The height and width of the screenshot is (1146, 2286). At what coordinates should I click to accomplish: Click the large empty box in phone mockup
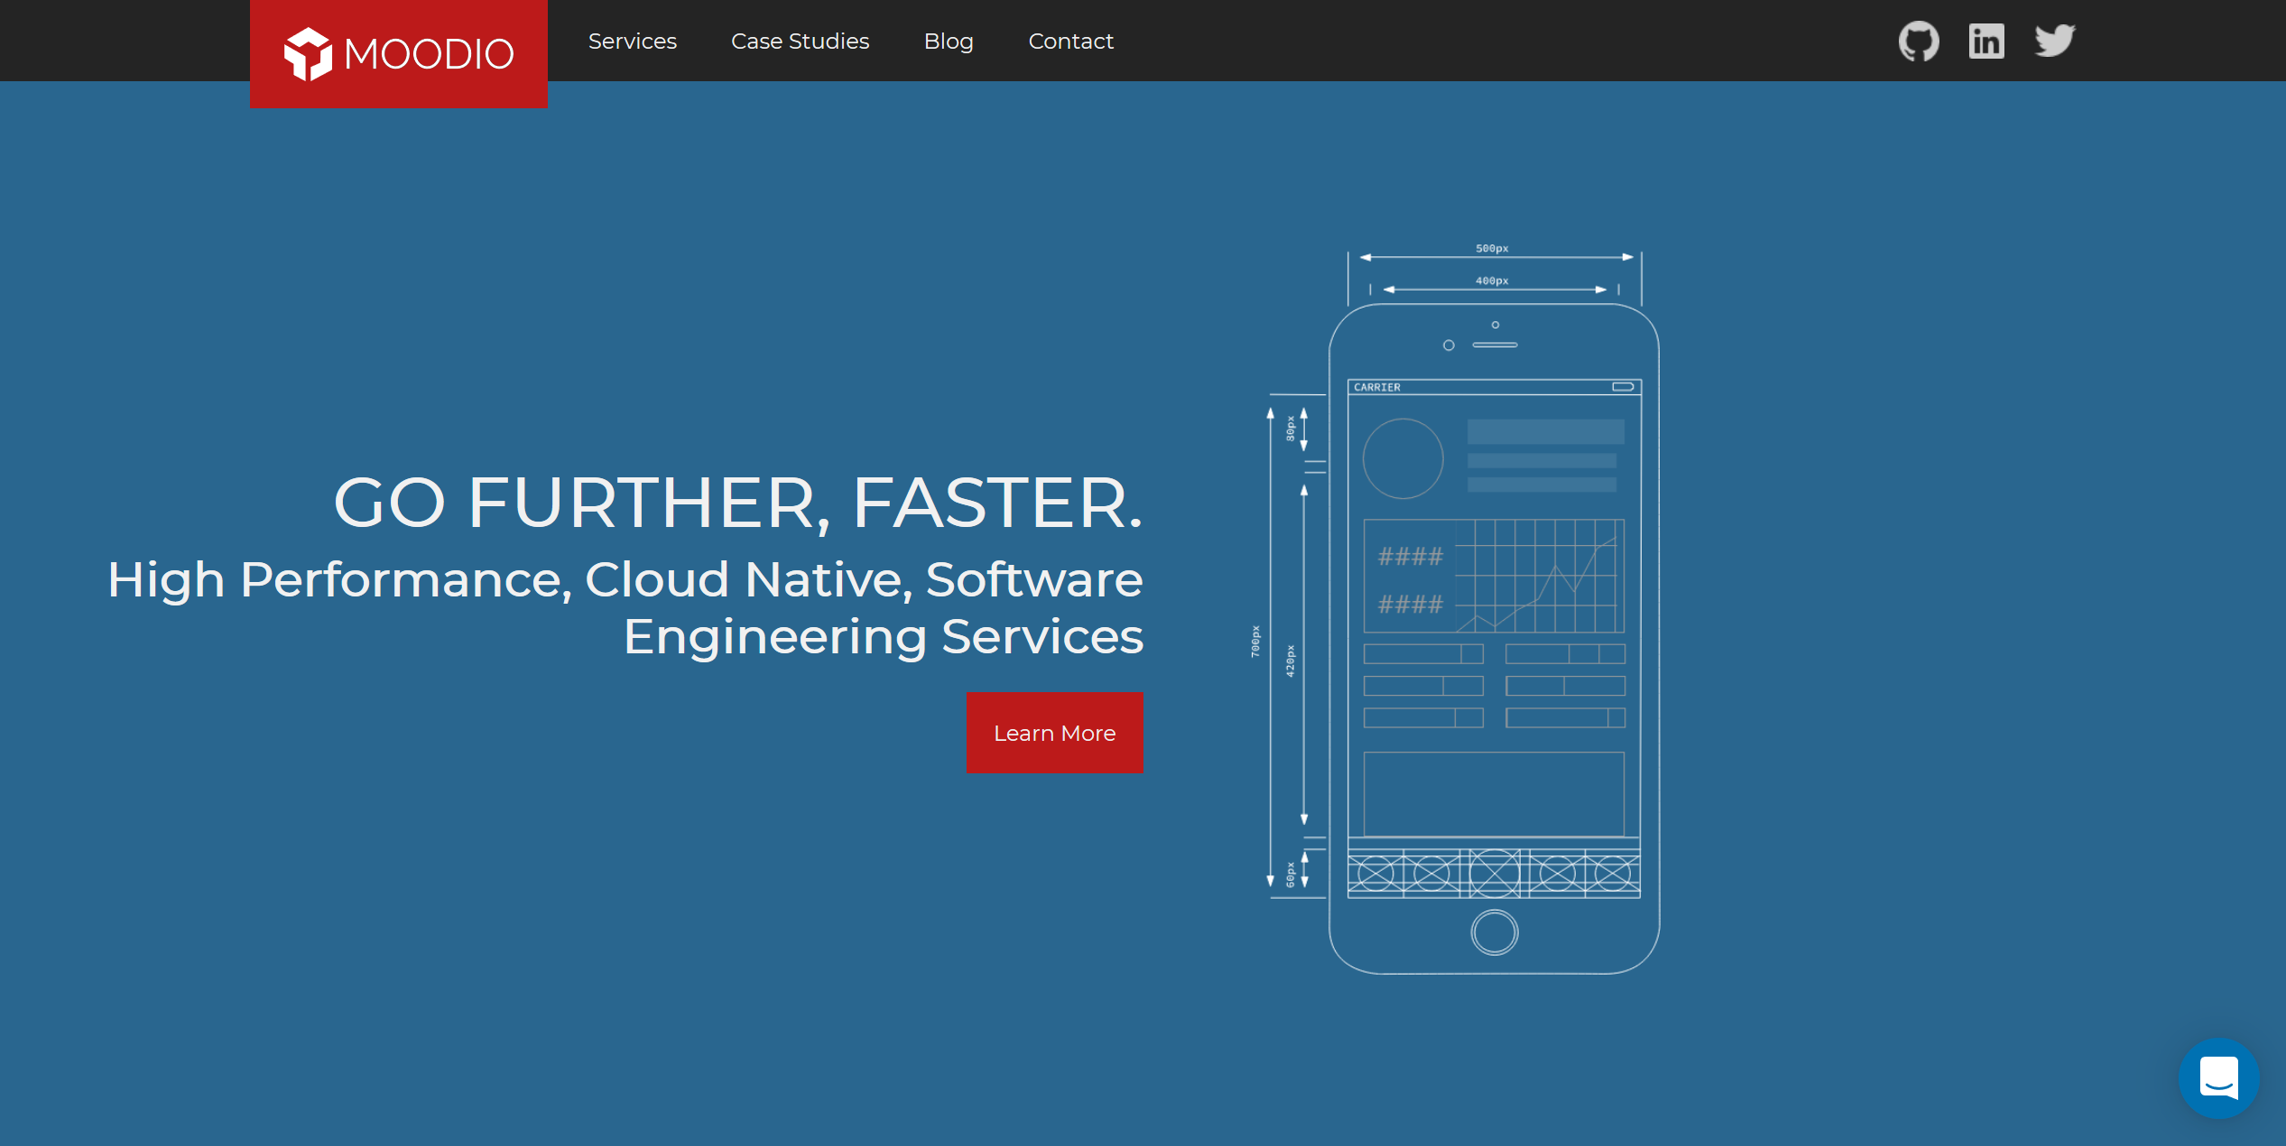(1494, 794)
